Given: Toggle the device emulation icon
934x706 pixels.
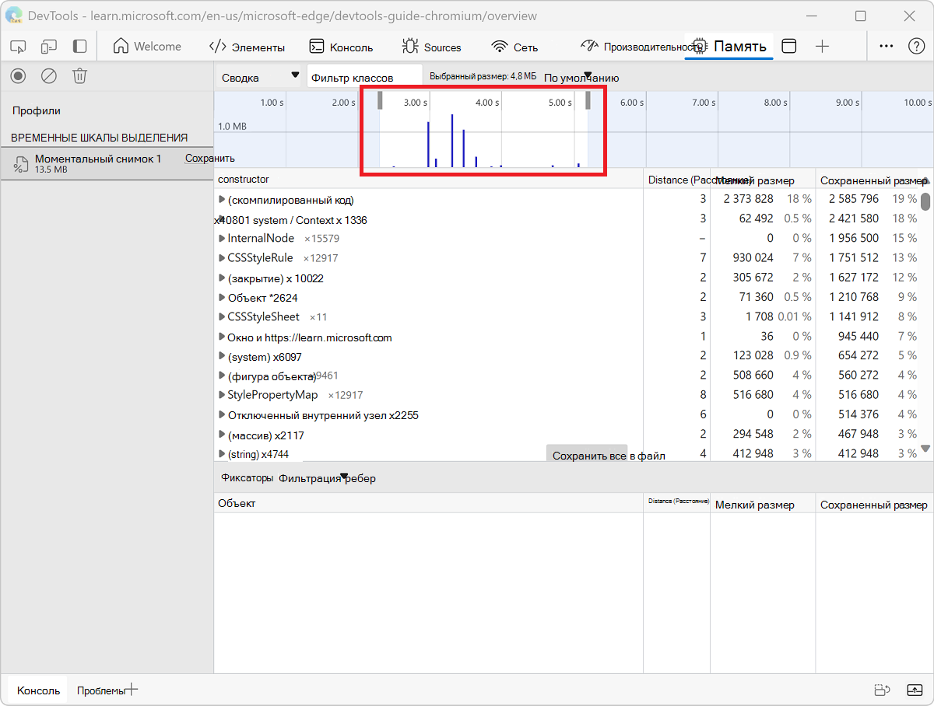Looking at the screenshot, I should (49, 47).
